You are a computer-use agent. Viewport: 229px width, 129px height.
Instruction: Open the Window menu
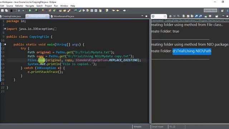point(64,6)
